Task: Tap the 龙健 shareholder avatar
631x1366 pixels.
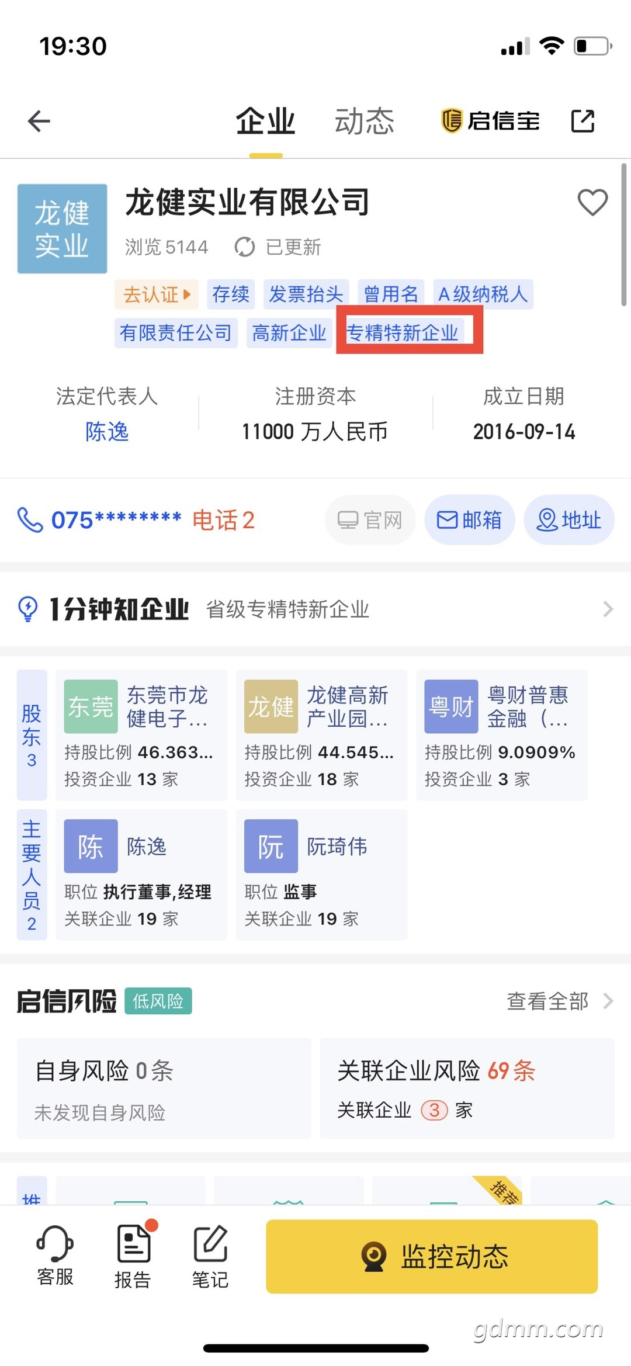Action: [x=271, y=706]
